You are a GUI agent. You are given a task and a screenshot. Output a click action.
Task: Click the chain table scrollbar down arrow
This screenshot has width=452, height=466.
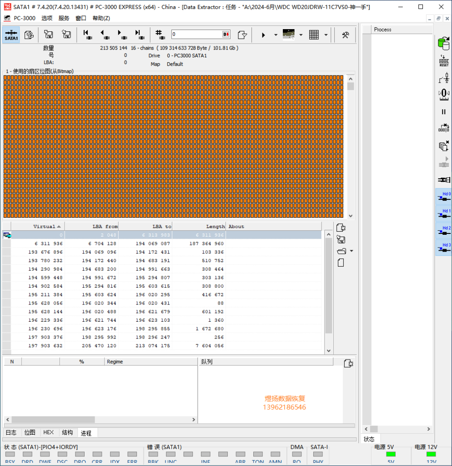[x=328, y=351]
